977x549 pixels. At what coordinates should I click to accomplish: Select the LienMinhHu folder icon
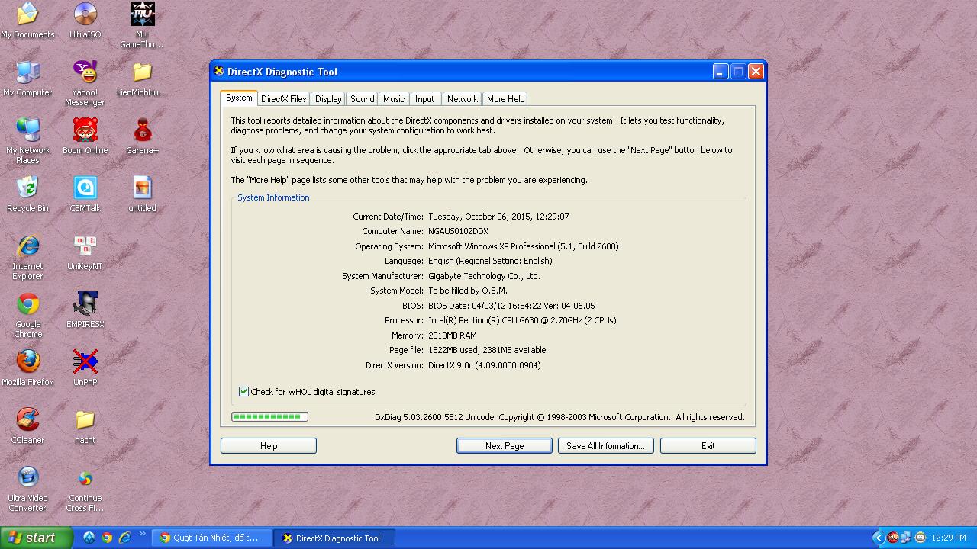point(142,79)
